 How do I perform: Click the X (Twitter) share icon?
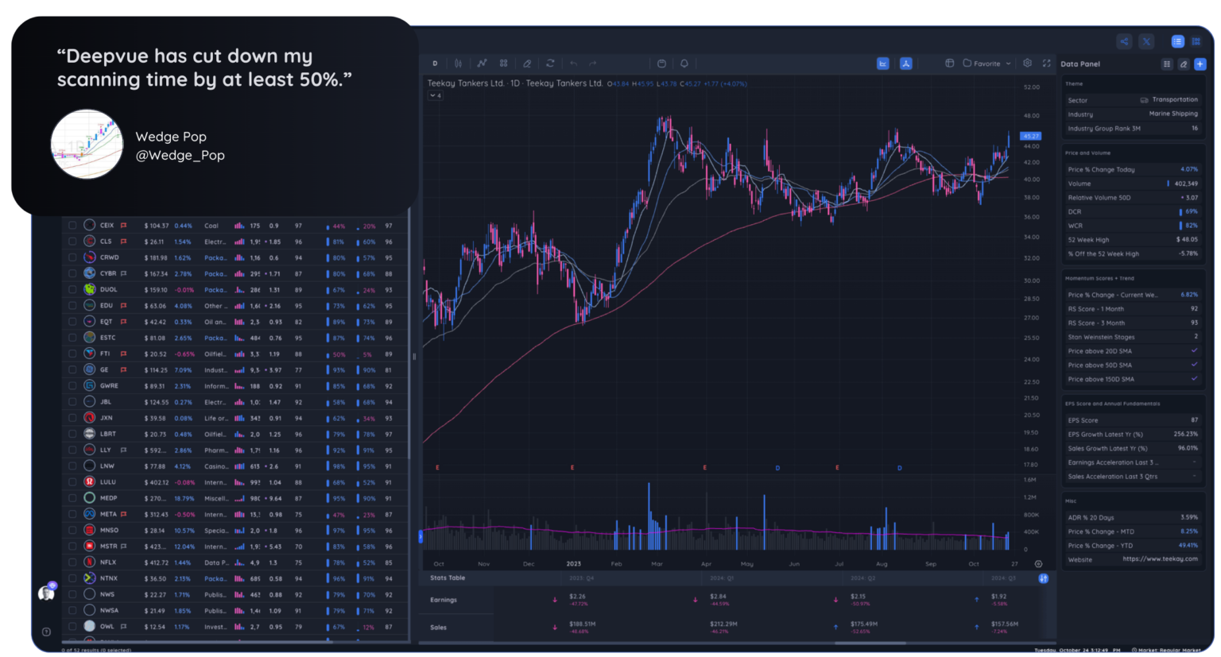[x=1146, y=42]
